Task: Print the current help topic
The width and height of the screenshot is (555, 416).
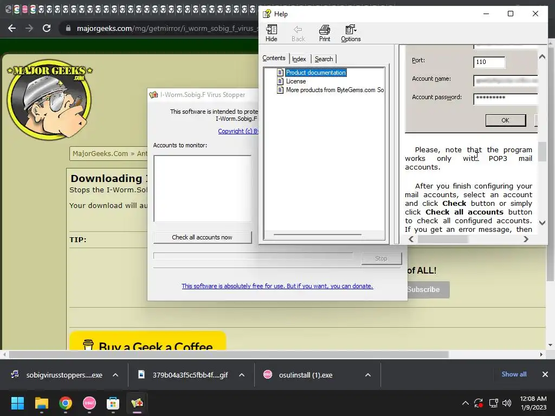Action: [x=325, y=33]
